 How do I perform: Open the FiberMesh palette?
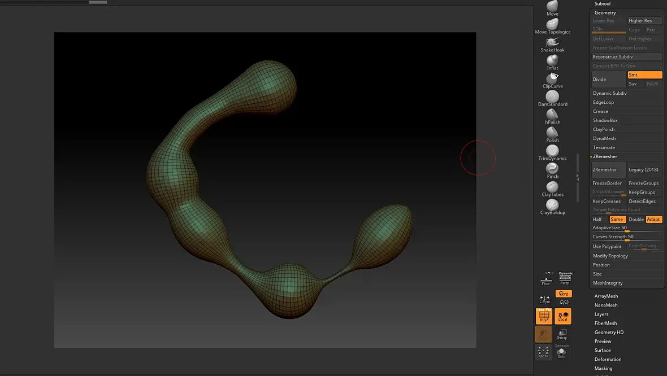[x=606, y=323]
